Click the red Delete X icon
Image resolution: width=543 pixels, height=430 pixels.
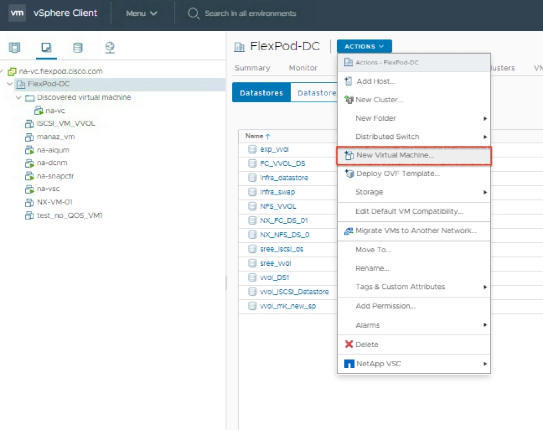click(x=349, y=344)
